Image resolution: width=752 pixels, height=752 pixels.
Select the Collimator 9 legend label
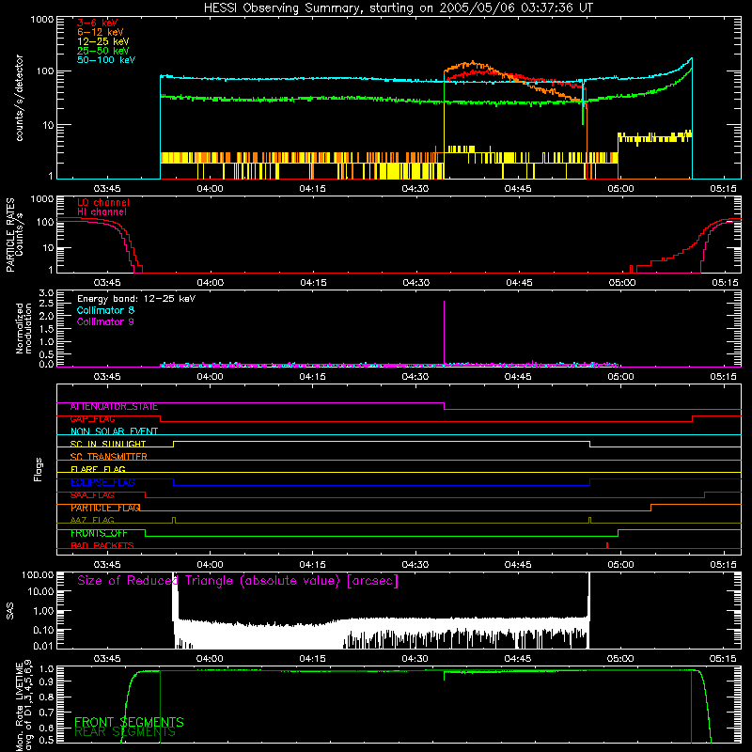[x=105, y=321]
